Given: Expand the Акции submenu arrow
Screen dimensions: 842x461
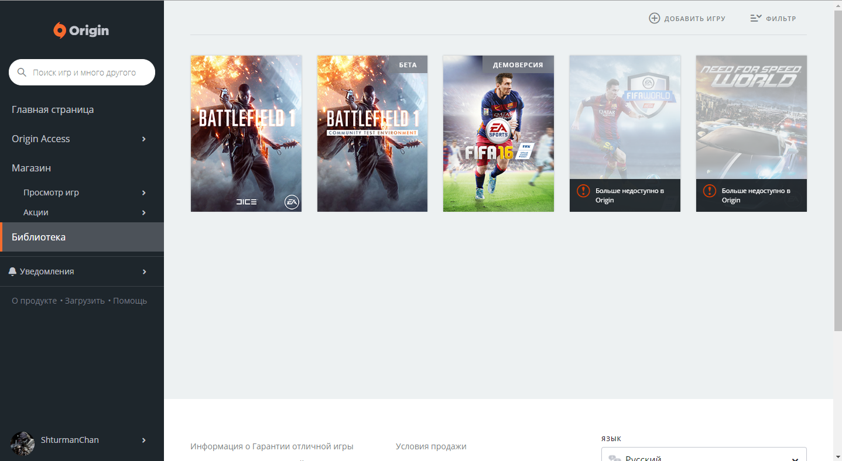Looking at the screenshot, I should click(144, 212).
